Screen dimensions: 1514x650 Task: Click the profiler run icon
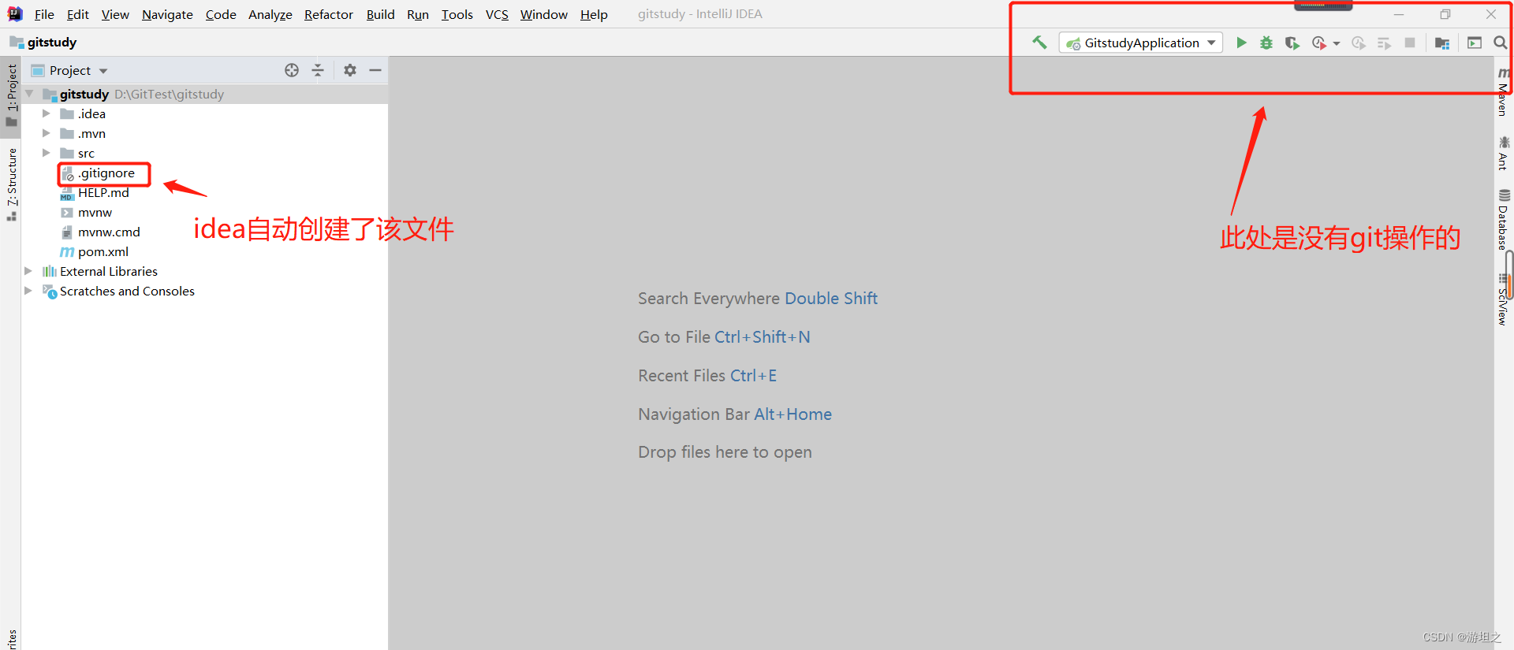tap(1318, 43)
